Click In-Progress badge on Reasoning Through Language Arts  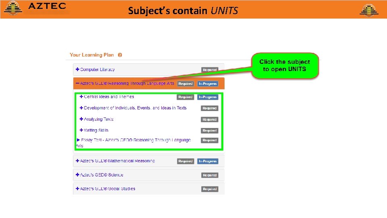[208, 84]
